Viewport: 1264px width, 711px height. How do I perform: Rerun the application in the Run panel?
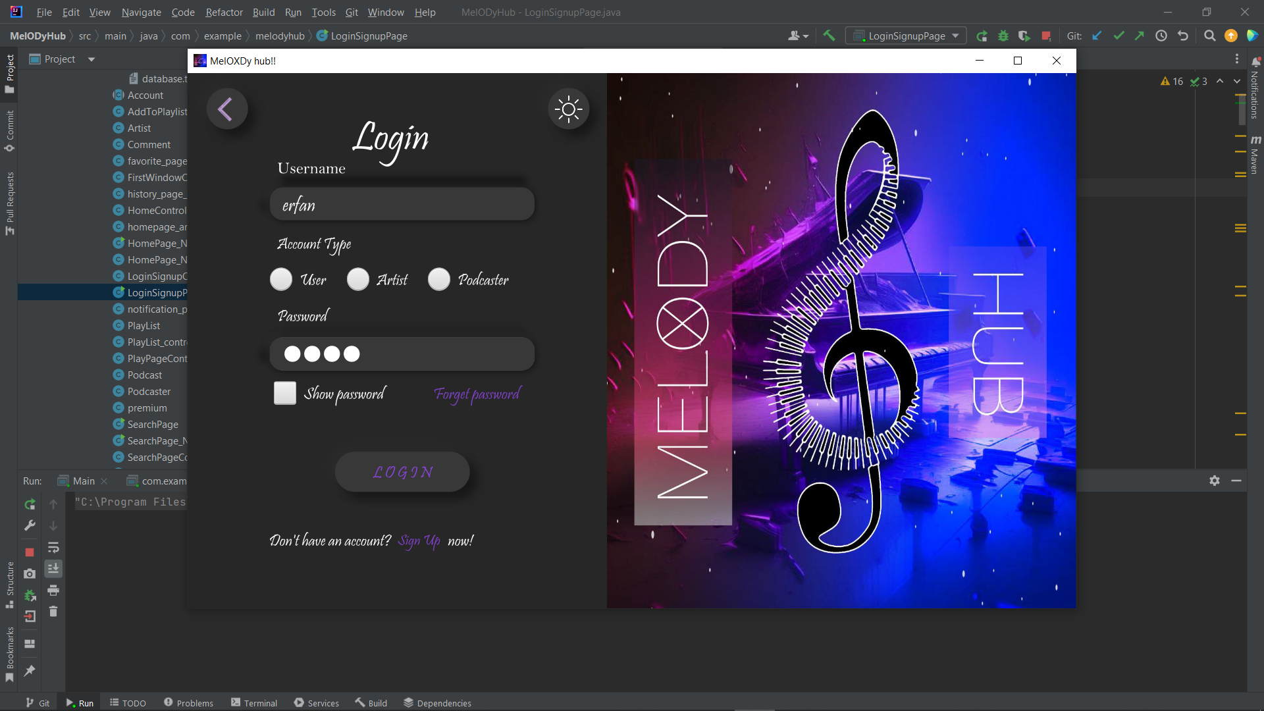coord(30,504)
